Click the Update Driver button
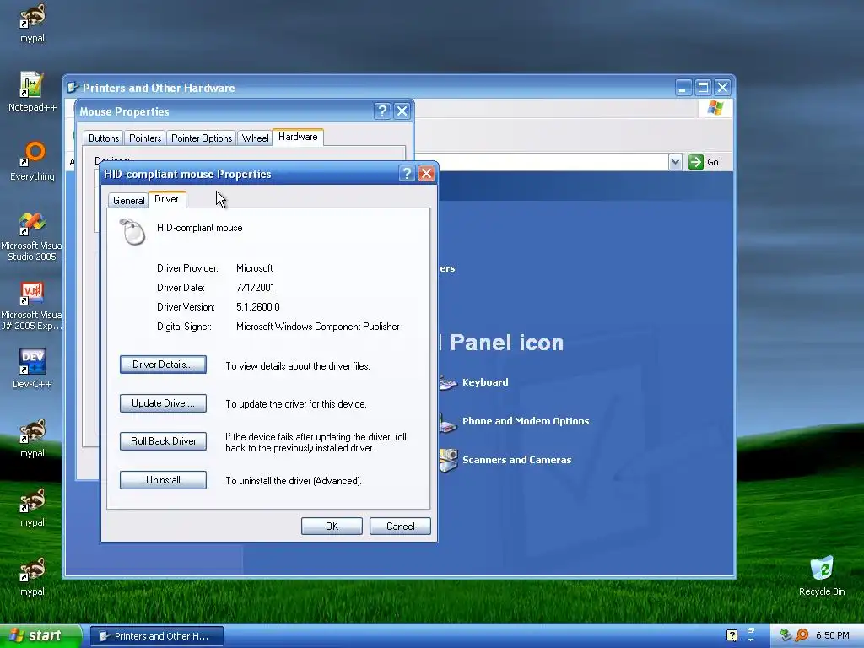The image size is (864, 648). click(163, 403)
